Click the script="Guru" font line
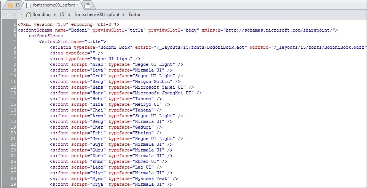This screenshot has width=367, height=188. 111,150
